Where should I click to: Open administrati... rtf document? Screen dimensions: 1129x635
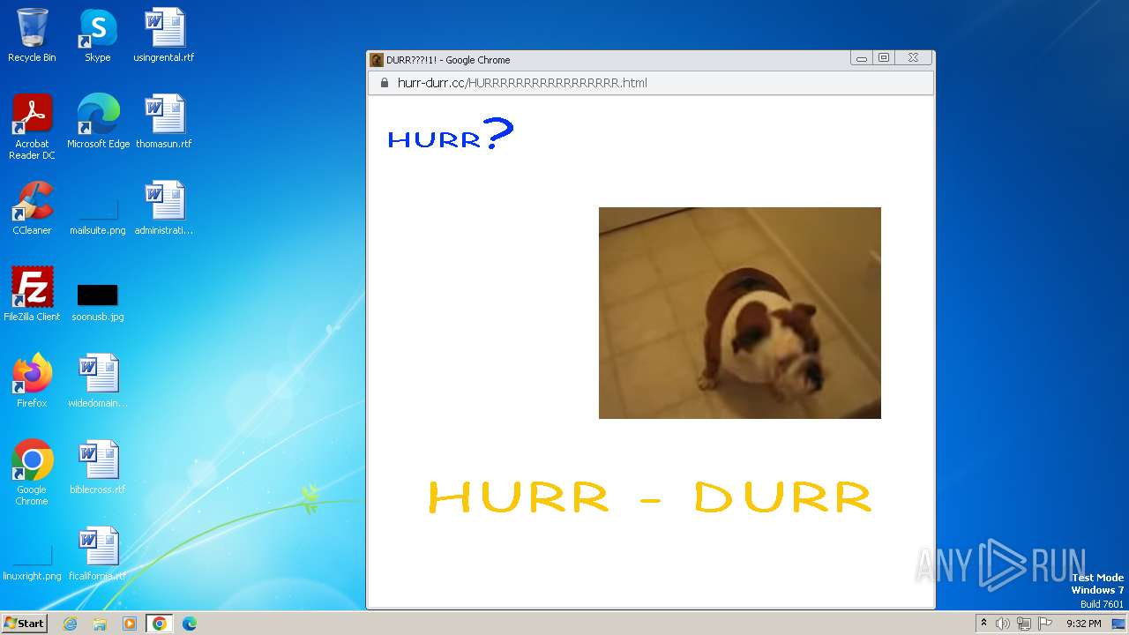(x=164, y=208)
